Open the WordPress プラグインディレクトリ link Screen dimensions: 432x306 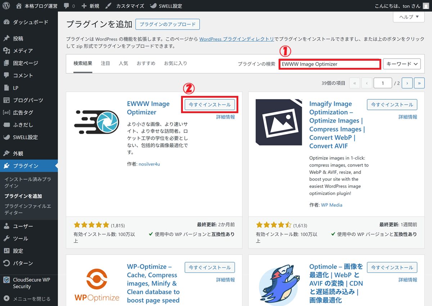click(x=237, y=39)
